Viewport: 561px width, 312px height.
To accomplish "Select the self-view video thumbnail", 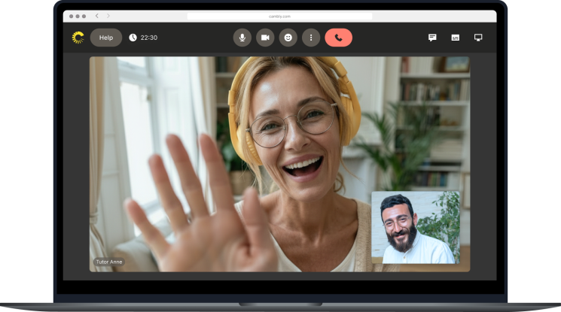I will (415, 228).
